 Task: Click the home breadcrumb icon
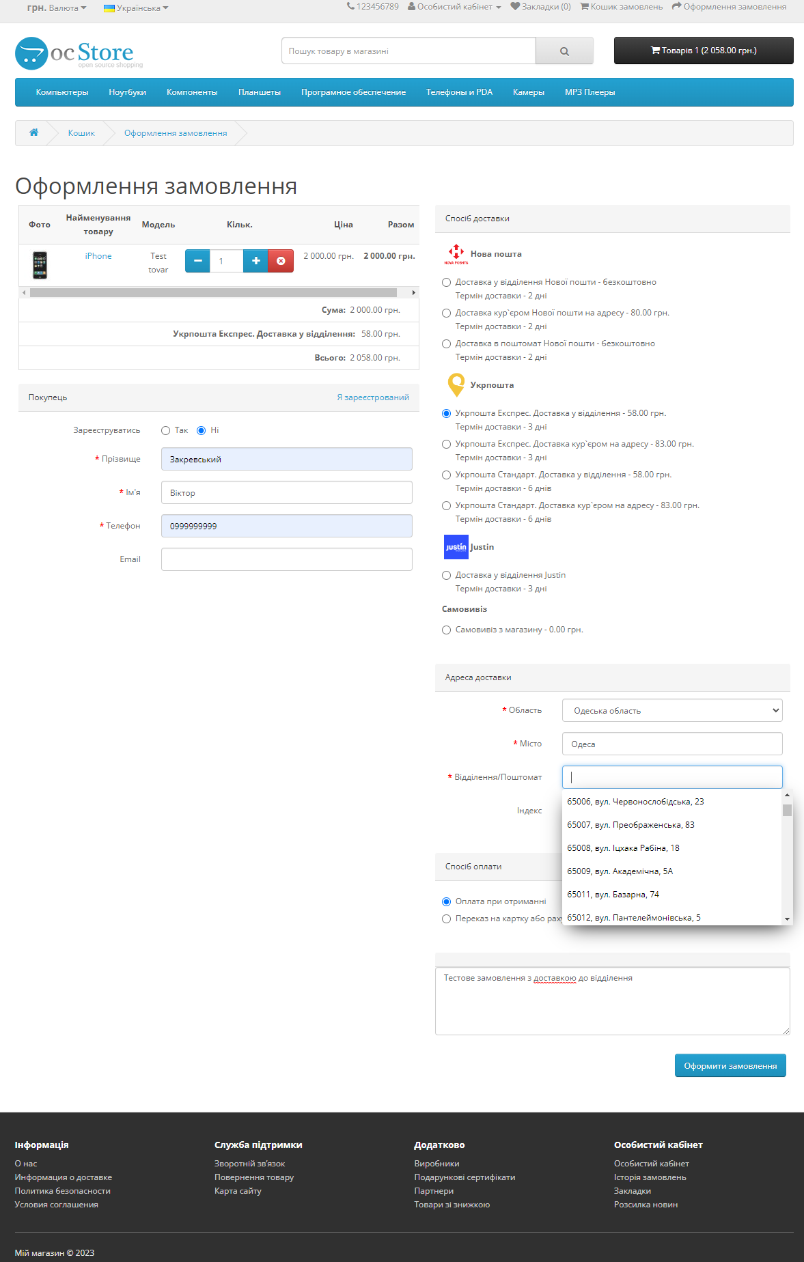coord(33,132)
